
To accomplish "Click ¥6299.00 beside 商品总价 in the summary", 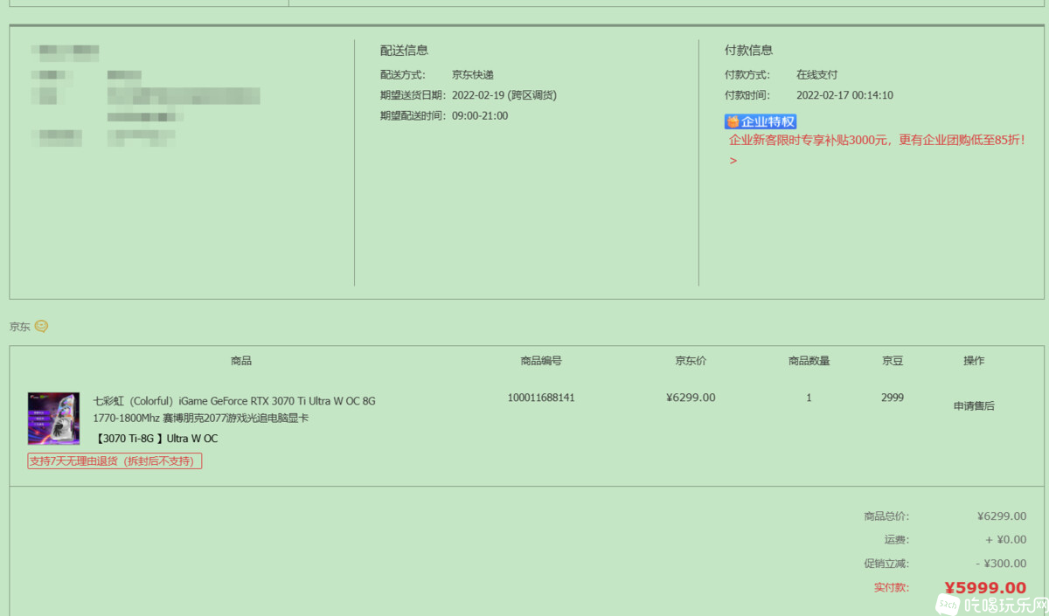I will tap(1002, 516).
